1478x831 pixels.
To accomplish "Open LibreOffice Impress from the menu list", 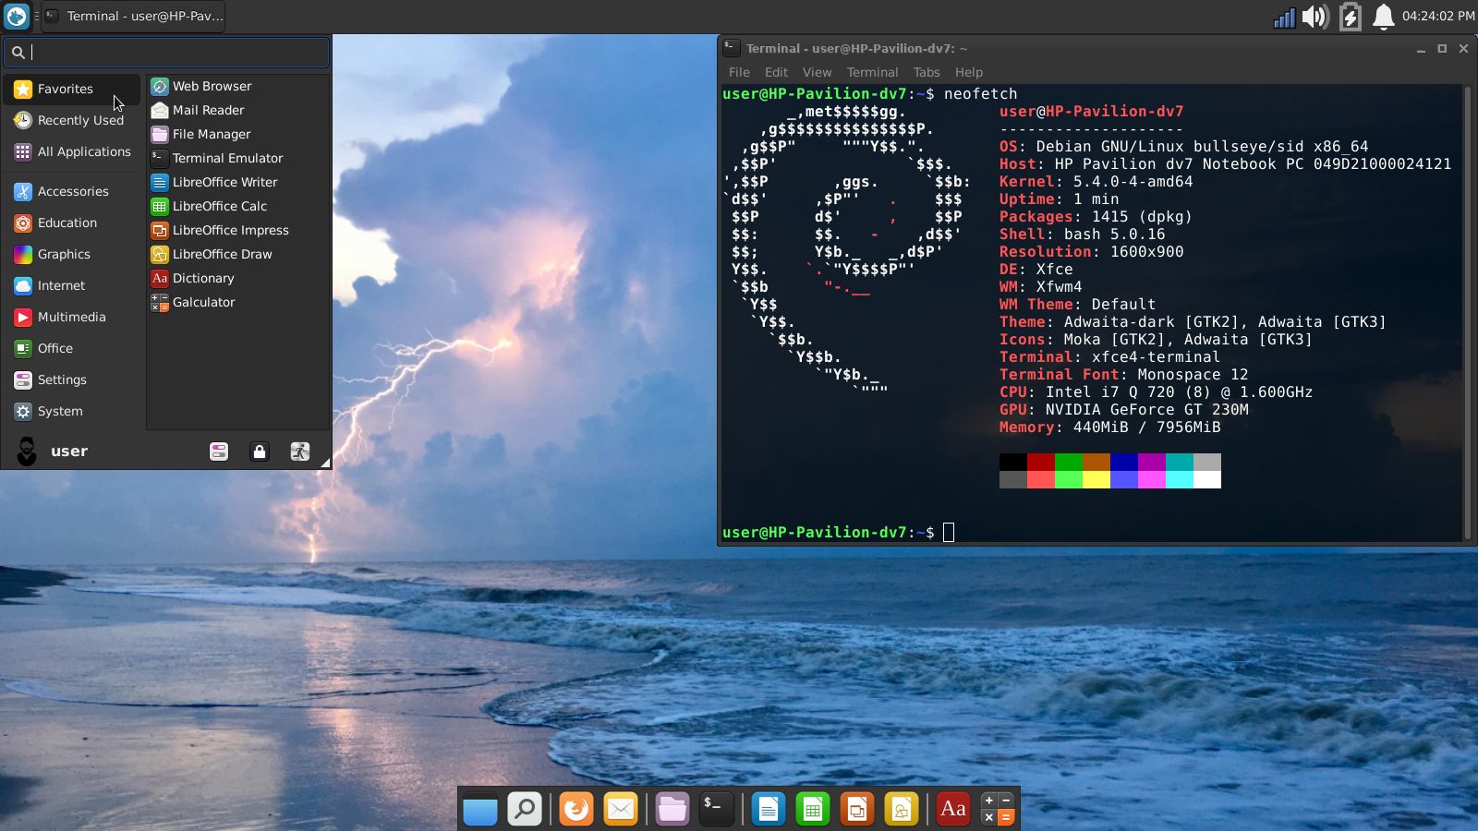I will (x=230, y=230).
